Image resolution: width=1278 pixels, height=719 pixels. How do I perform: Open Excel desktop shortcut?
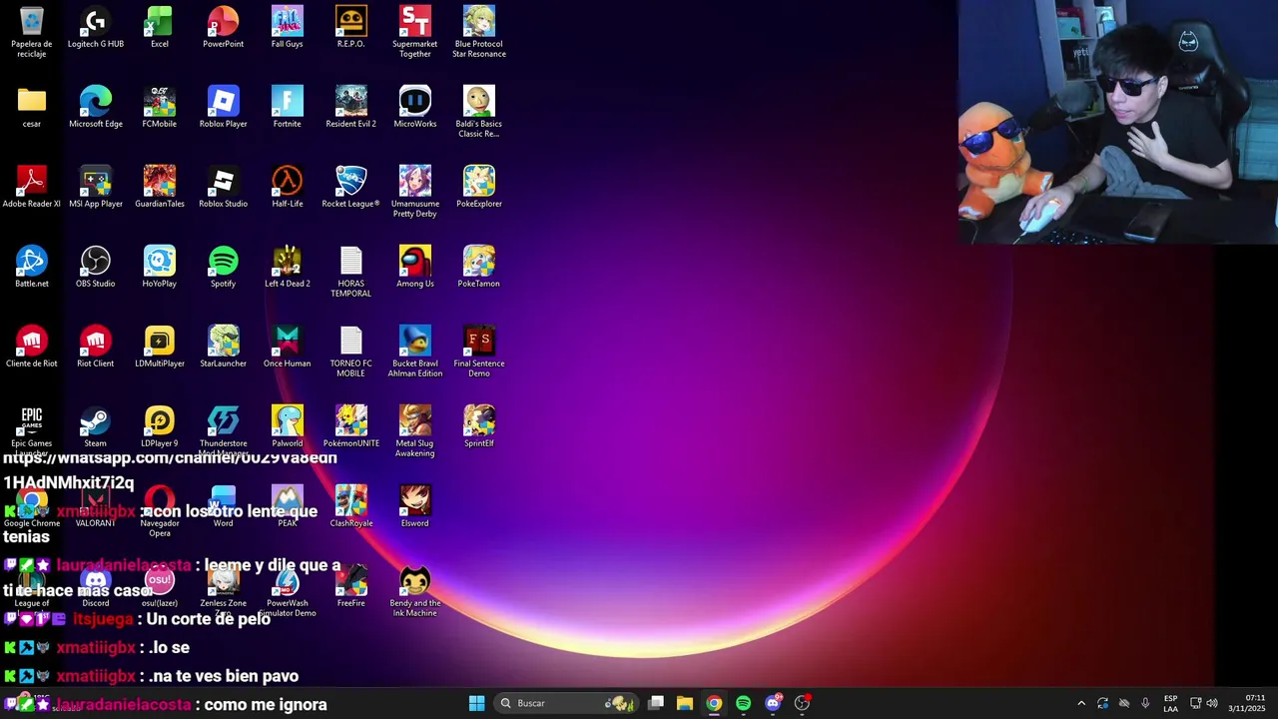pos(160,28)
